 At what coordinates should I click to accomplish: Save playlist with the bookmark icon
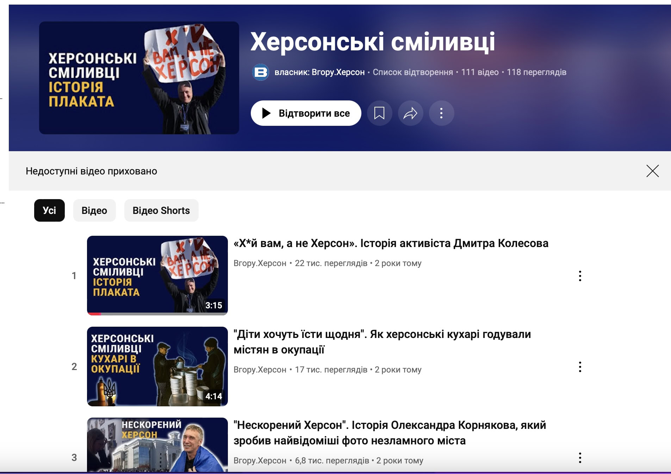click(x=379, y=113)
